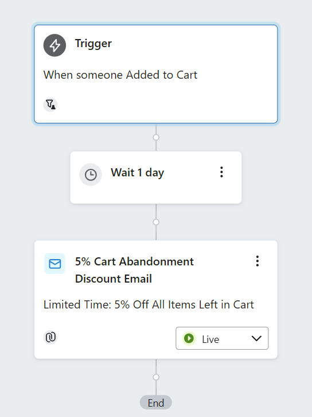The height and width of the screenshot is (417, 312).
Task: Click the Trigger lightning bolt icon
Action: [54, 45]
